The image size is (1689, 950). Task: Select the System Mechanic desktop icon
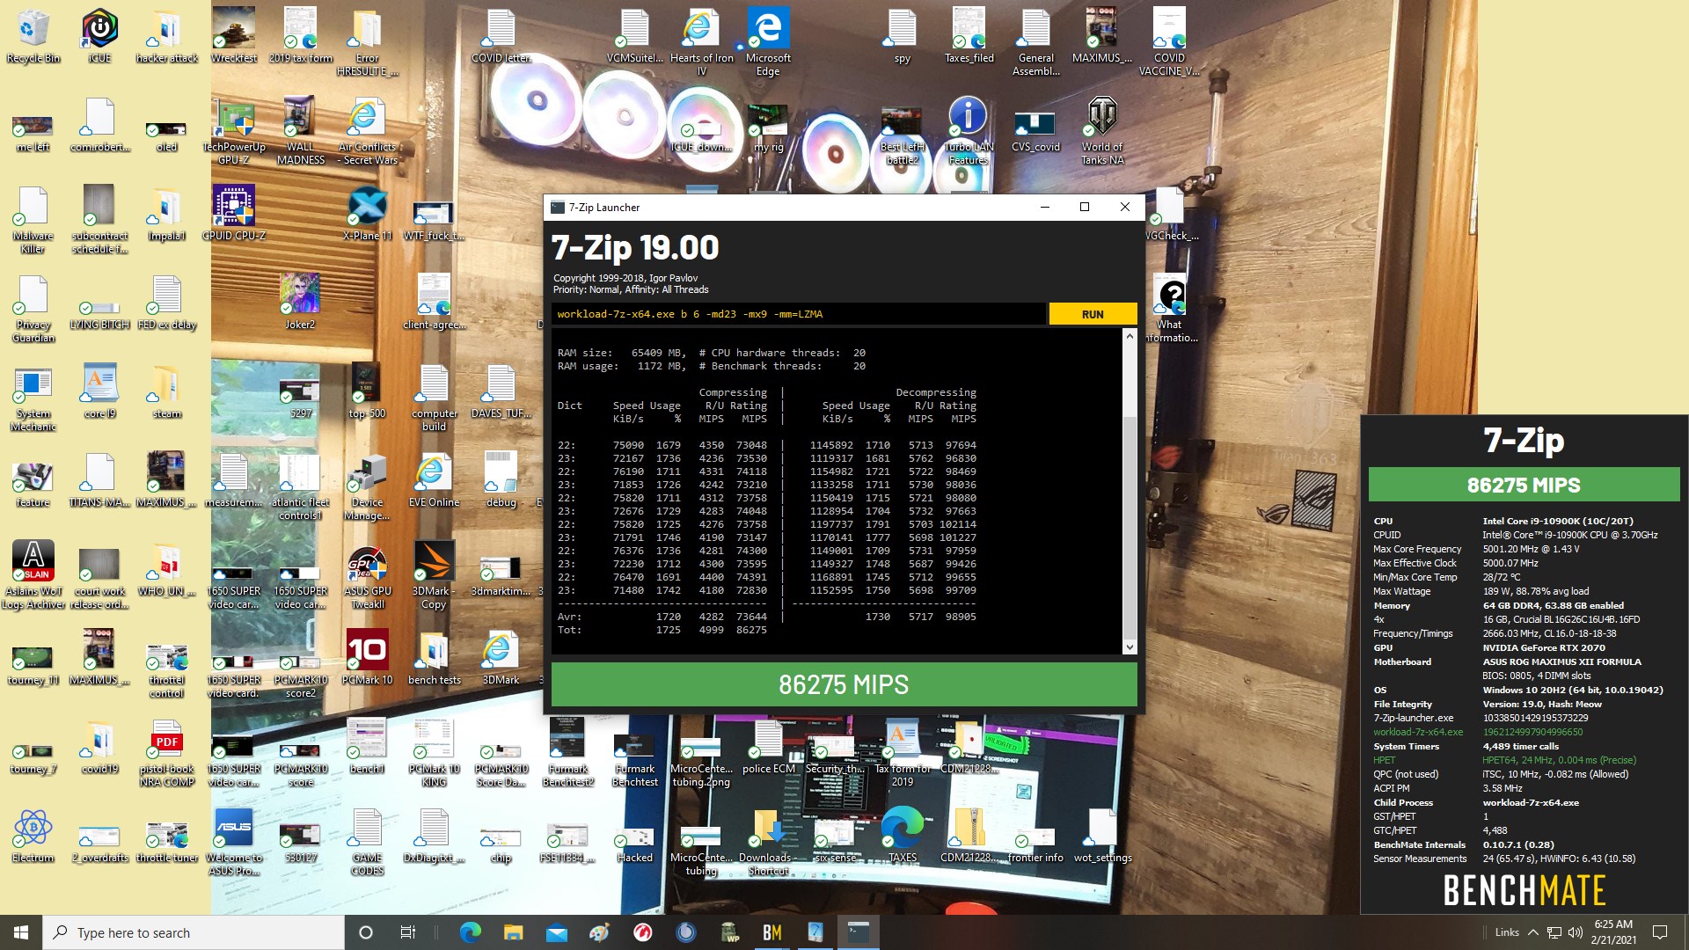coord(33,398)
